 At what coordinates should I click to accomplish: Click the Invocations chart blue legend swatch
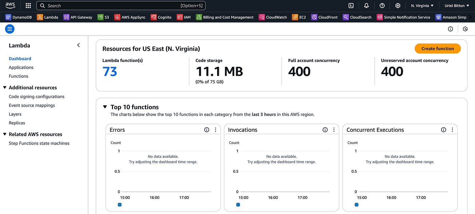point(238,205)
